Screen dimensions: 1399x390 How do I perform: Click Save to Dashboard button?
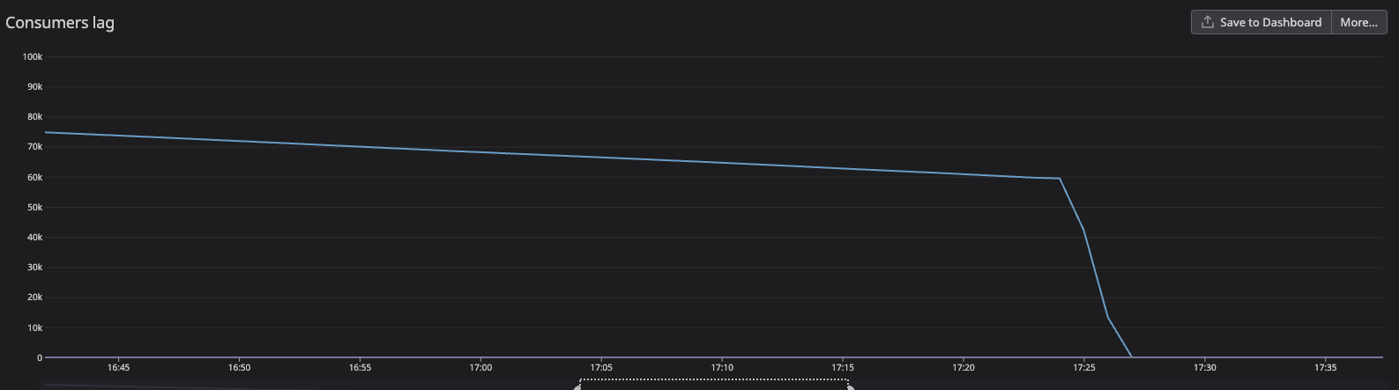click(x=1261, y=22)
